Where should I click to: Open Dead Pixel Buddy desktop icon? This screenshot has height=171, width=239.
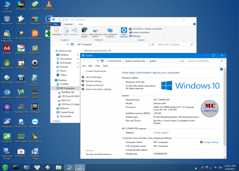click(x=7, y=154)
